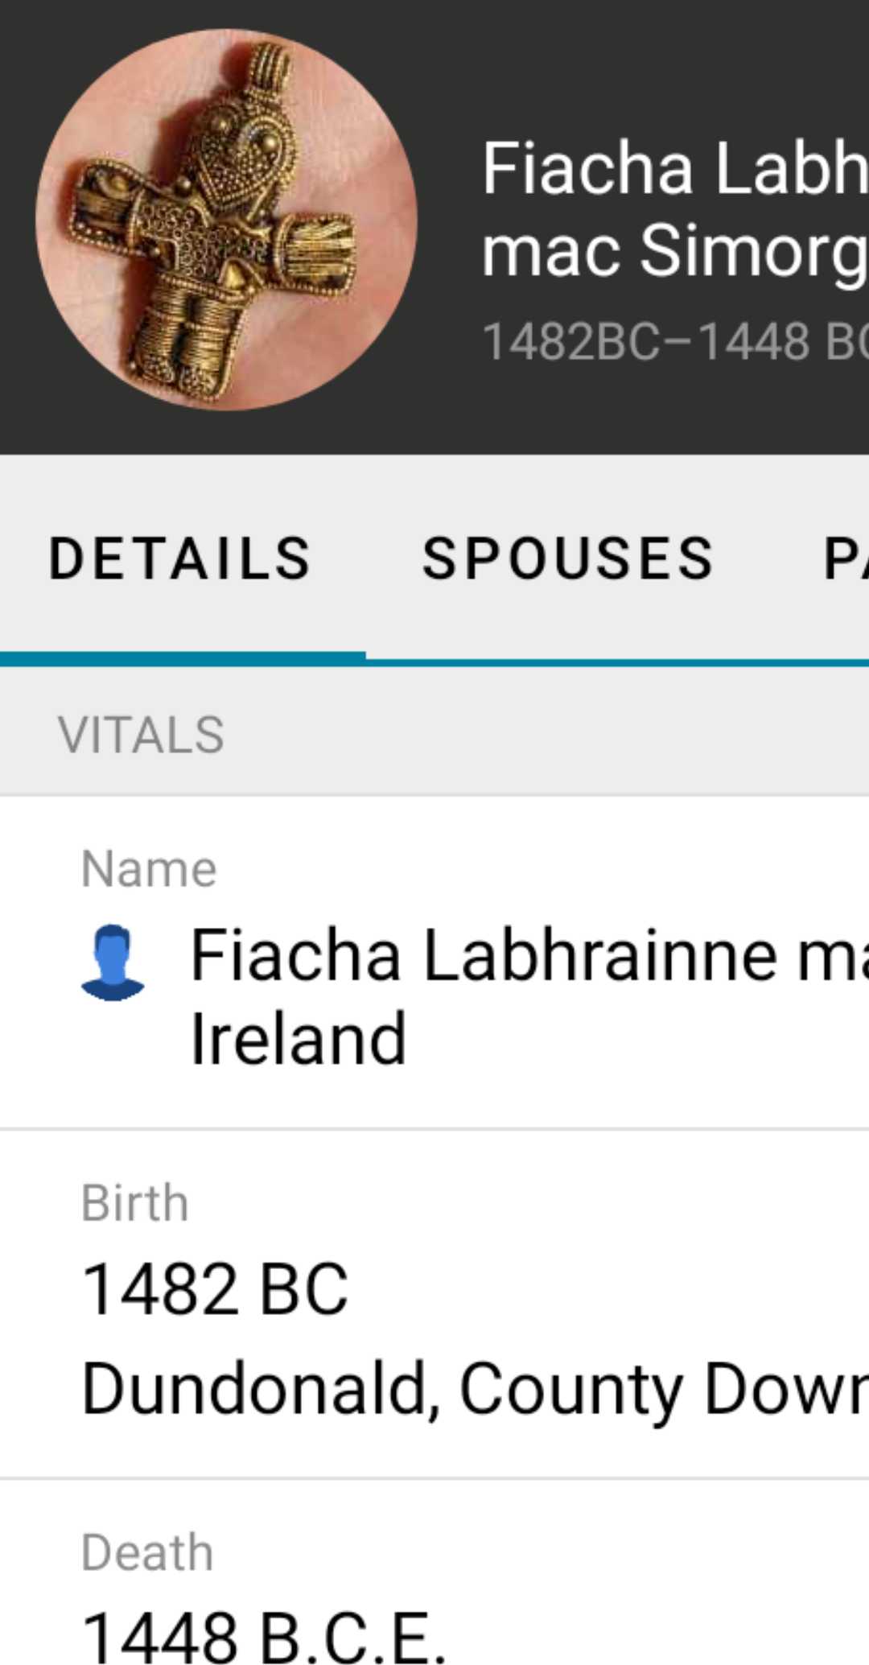Image resolution: width=869 pixels, height=1665 pixels.
Task: Click the lifespan '1482BC–1448 BC' in header
Action: (x=674, y=342)
